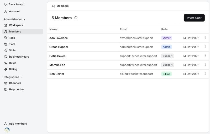Screen dimensions: 210x134
Task: Navigate to SLAs
Action: click(x=23, y=50)
